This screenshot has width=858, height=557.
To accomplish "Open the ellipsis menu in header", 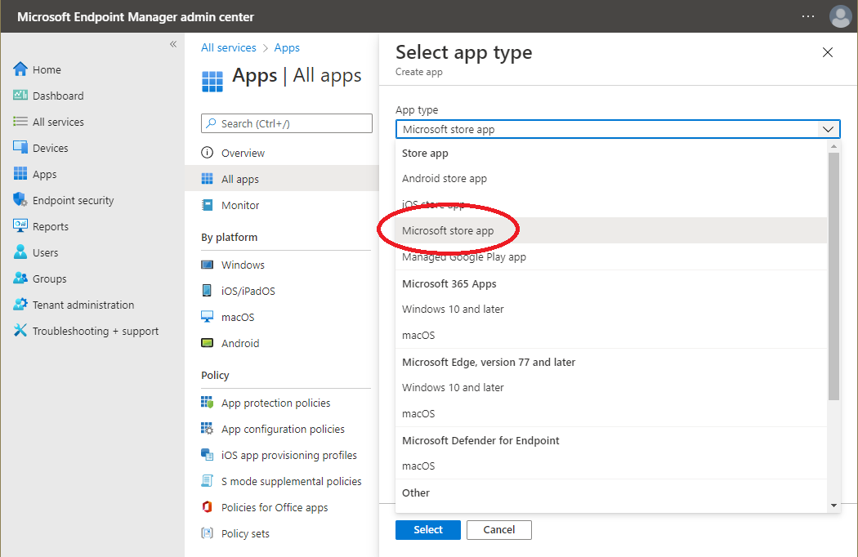I will coord(807,16).
